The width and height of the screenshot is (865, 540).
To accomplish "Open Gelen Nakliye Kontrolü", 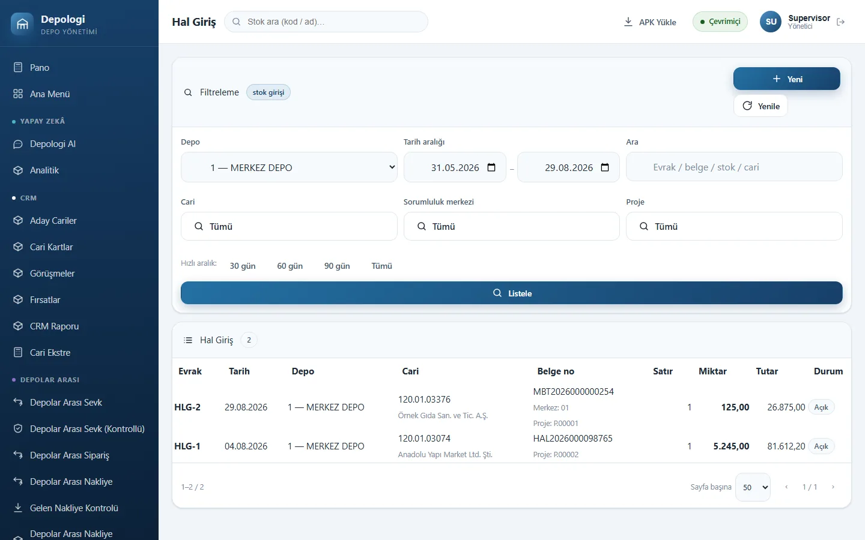I will click(79, 508).
